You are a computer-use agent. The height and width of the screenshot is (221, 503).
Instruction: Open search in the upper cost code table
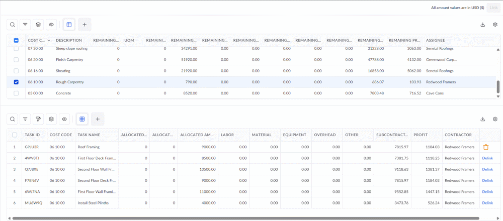coord(12,24)
